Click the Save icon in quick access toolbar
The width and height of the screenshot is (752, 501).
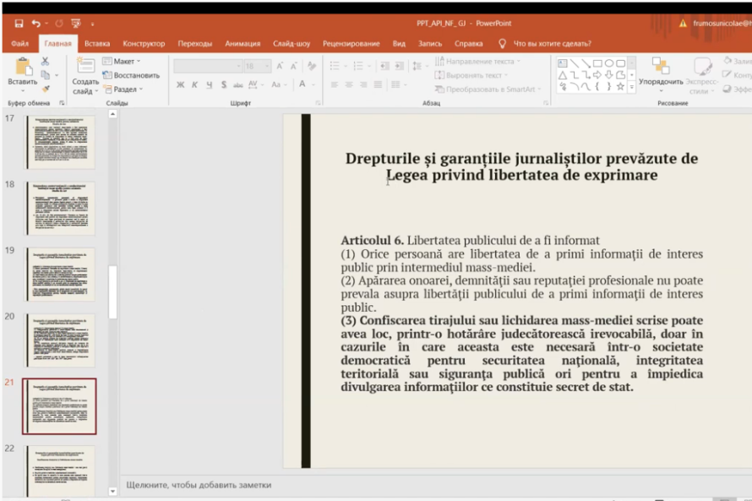pos(19,24)
